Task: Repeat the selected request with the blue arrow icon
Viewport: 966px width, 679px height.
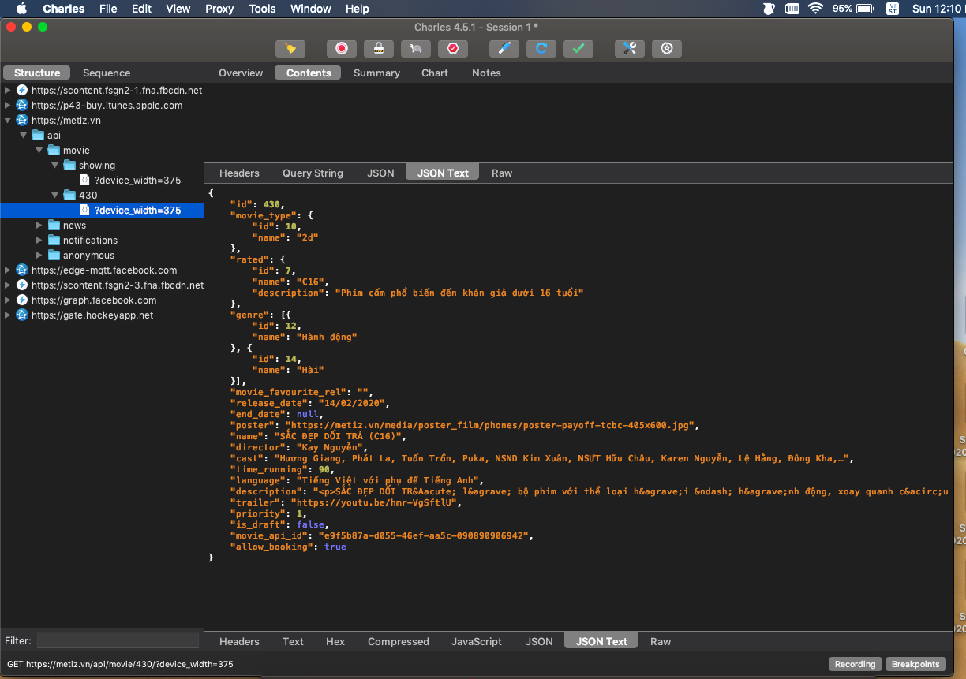Action: [x=541, y=49]
